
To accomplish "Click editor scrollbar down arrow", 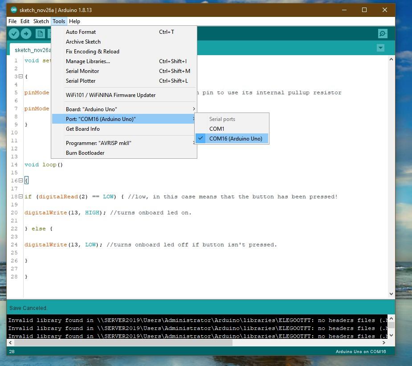I will point(391,294).
